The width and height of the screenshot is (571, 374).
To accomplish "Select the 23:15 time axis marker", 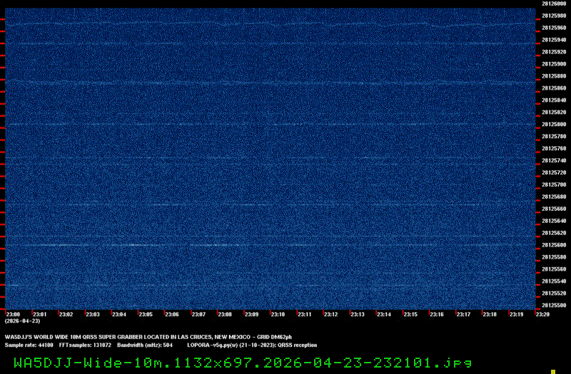I will (410, 314).
